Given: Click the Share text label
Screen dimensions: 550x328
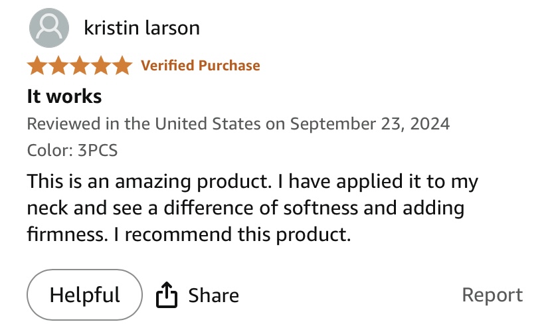Looking at the screenshot, I should pyautogui.click(x=213, y=295).
